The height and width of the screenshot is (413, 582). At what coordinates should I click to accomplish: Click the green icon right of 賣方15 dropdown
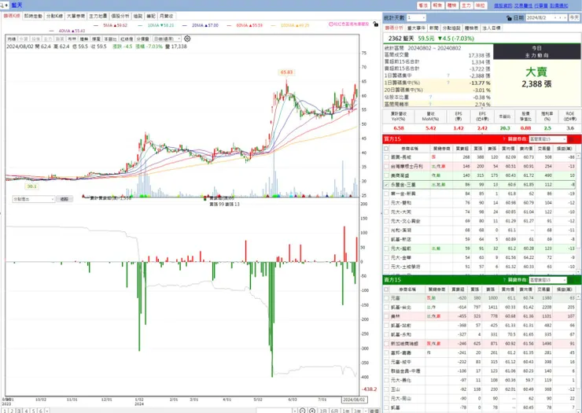point(571,280)
